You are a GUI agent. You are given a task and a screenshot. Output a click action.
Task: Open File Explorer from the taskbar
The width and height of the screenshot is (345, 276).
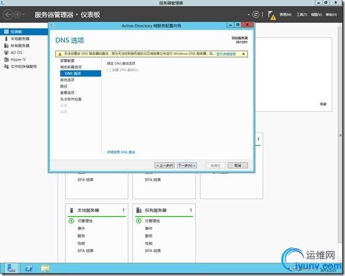click(x=46, y=269)
